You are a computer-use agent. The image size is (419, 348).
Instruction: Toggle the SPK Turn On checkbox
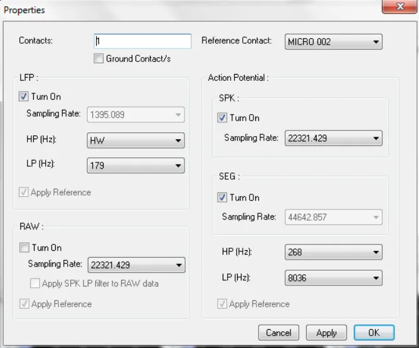point(223,118)
